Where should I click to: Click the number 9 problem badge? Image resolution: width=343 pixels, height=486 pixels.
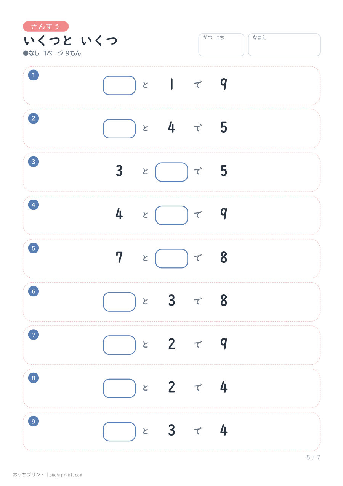(x=34, y=421)
